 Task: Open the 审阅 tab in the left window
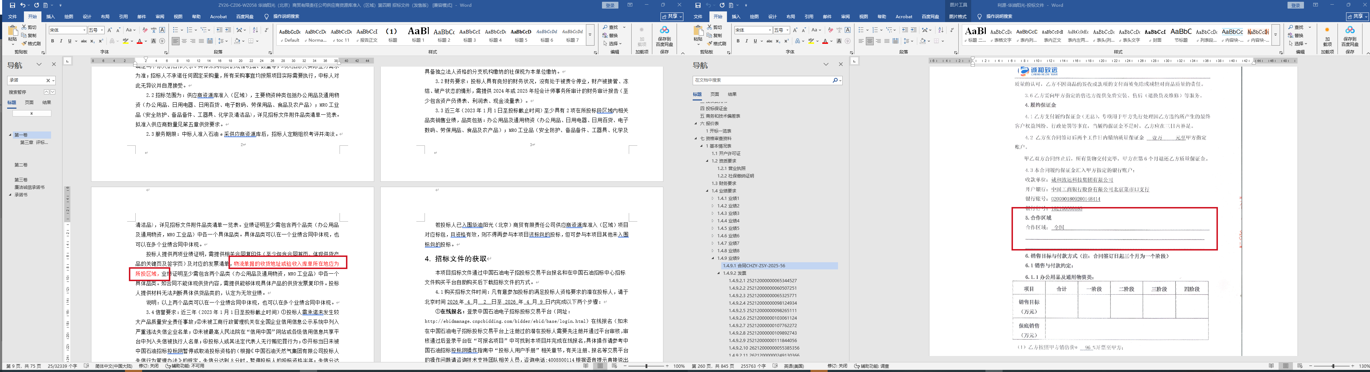click(x=160, y=16)
